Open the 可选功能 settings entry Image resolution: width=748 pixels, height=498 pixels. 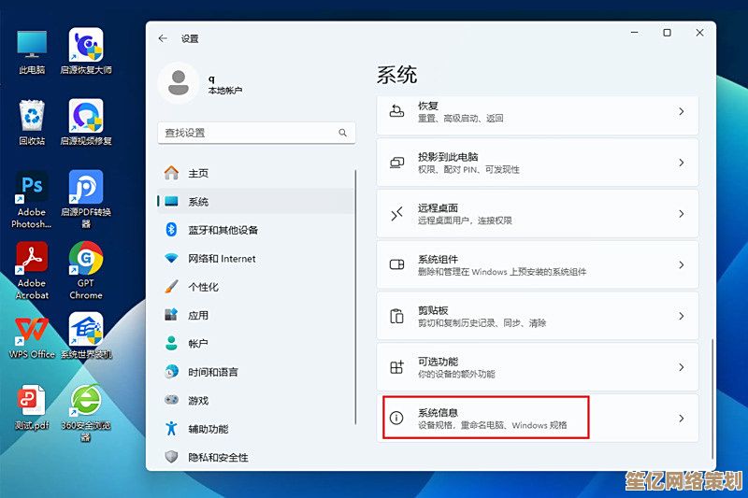click(x=537, y=367)
